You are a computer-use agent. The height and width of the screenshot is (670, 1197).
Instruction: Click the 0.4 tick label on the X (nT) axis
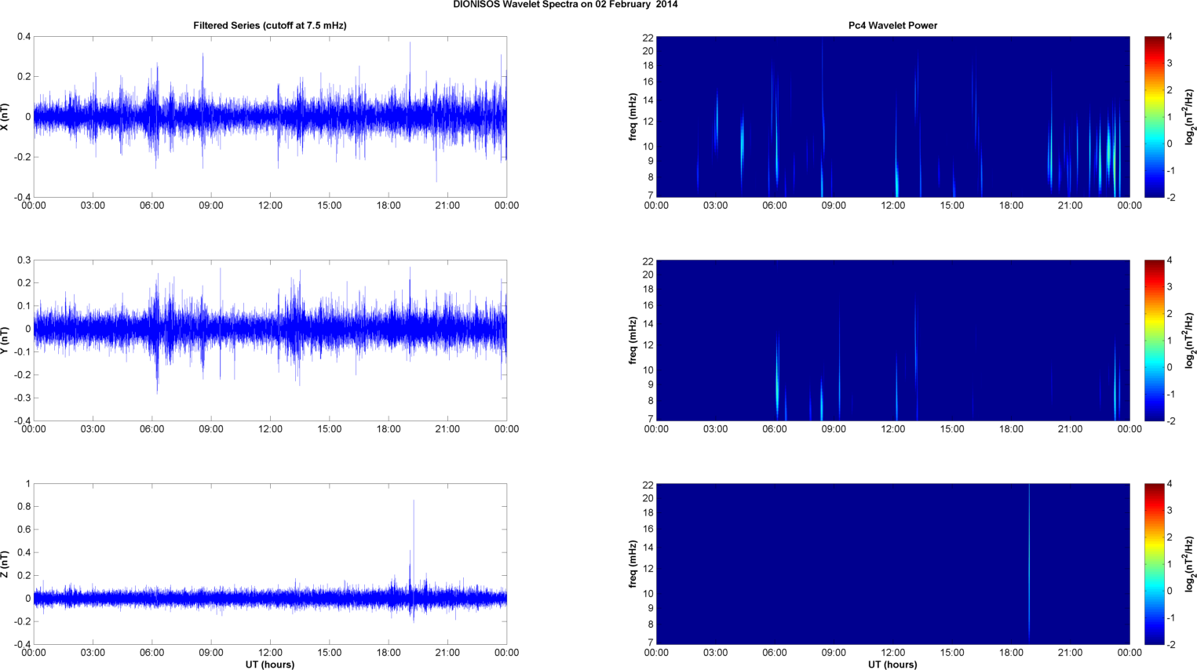[x=24, y=37]
